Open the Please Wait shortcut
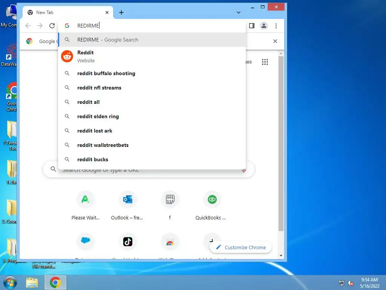Screen dimensions: 386x290 tap(86, 205)
